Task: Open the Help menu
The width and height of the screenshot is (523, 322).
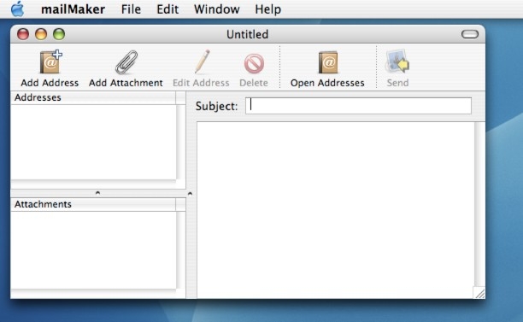Action: (x=267, y=9)
